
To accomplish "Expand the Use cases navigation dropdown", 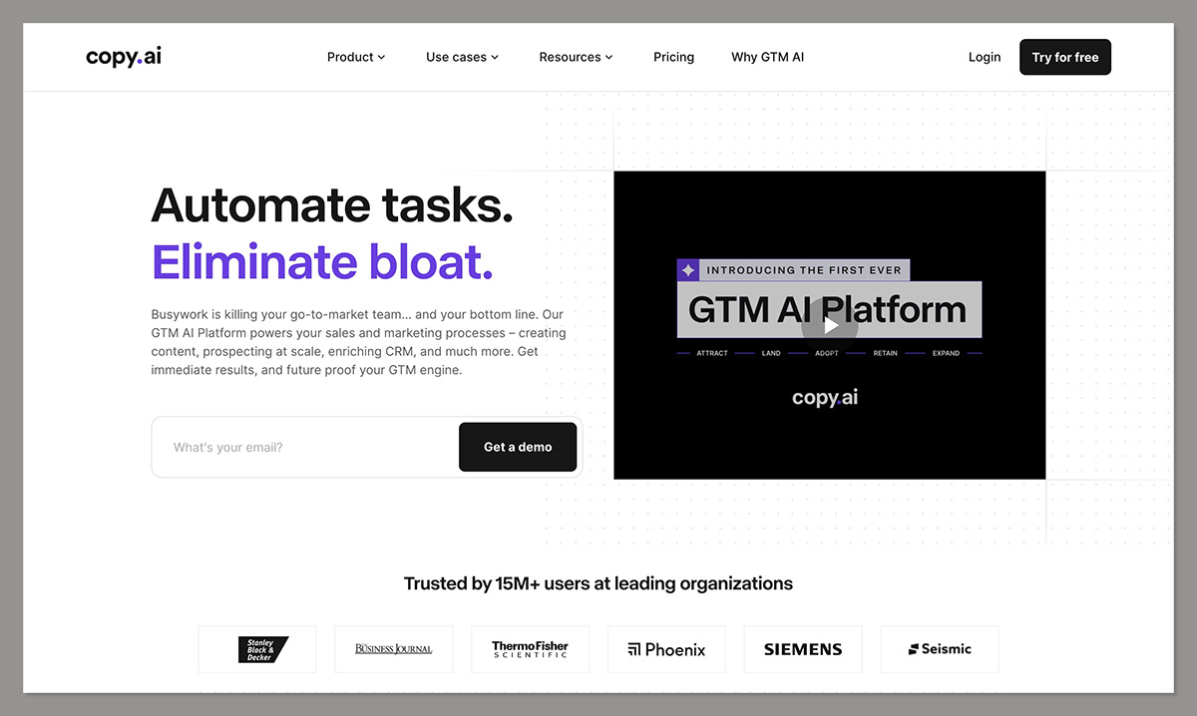I will pyautogui.click(x=461, y=57).
